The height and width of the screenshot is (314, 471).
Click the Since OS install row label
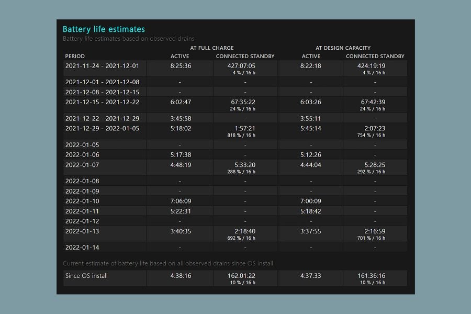pyautogui.click(x=86, y=276)
